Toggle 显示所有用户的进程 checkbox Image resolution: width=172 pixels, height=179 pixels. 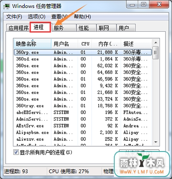point(16,152)
